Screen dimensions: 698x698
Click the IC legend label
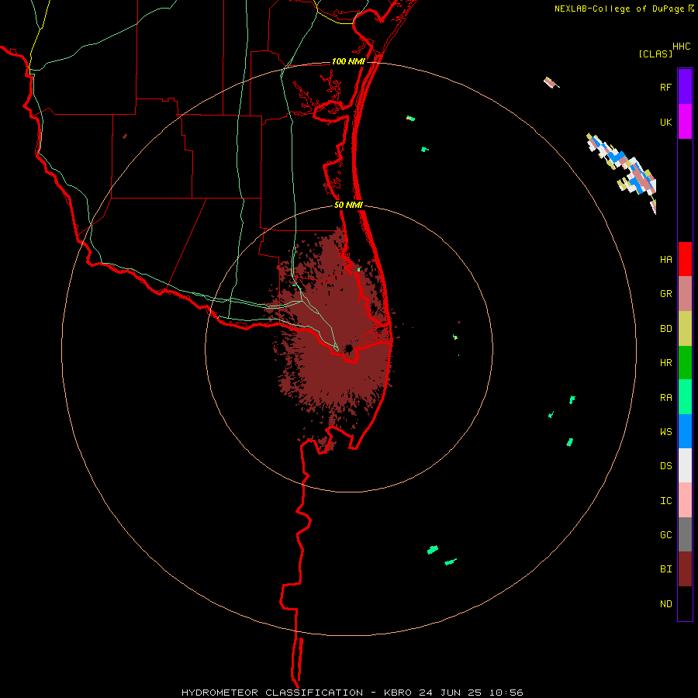(665, 501)
